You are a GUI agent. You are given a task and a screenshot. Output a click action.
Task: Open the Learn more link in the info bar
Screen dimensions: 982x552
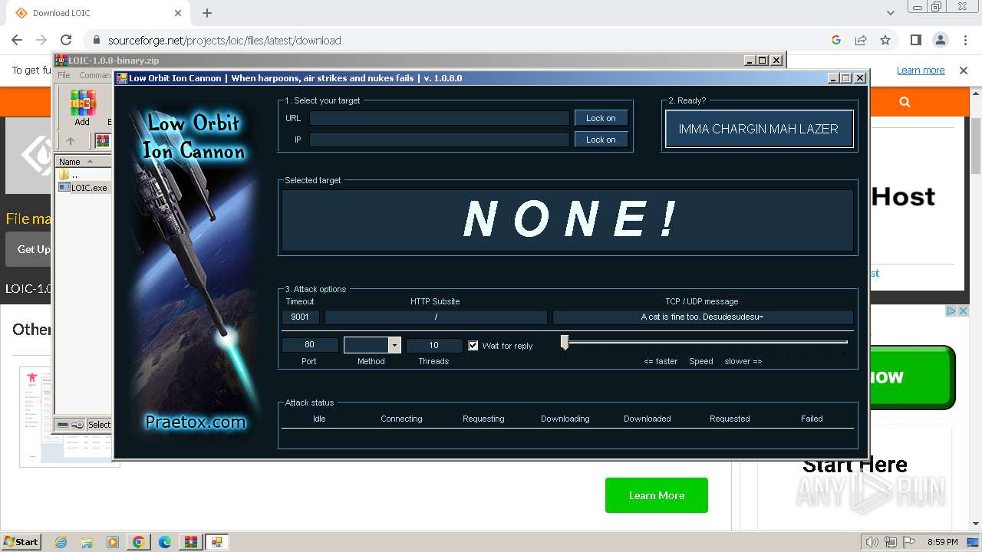pos(921,70)
